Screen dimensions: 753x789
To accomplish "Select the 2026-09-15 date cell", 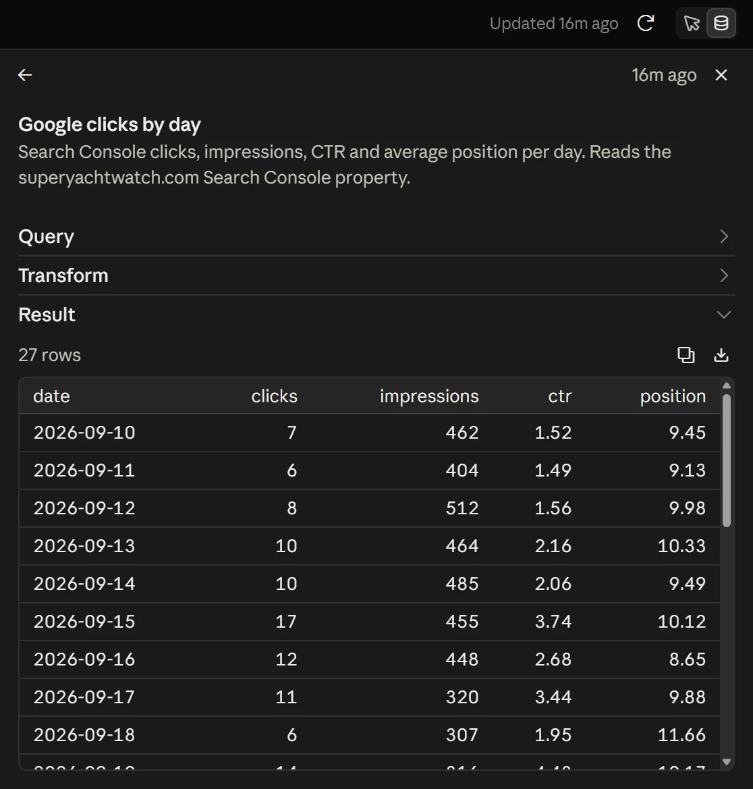I will coord(84,622).
